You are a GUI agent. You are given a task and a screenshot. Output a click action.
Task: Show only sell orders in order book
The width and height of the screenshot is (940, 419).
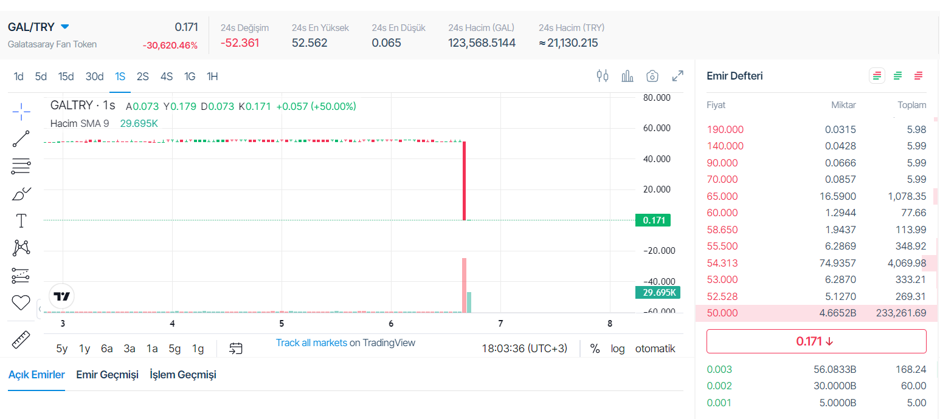tap(918, 76)
